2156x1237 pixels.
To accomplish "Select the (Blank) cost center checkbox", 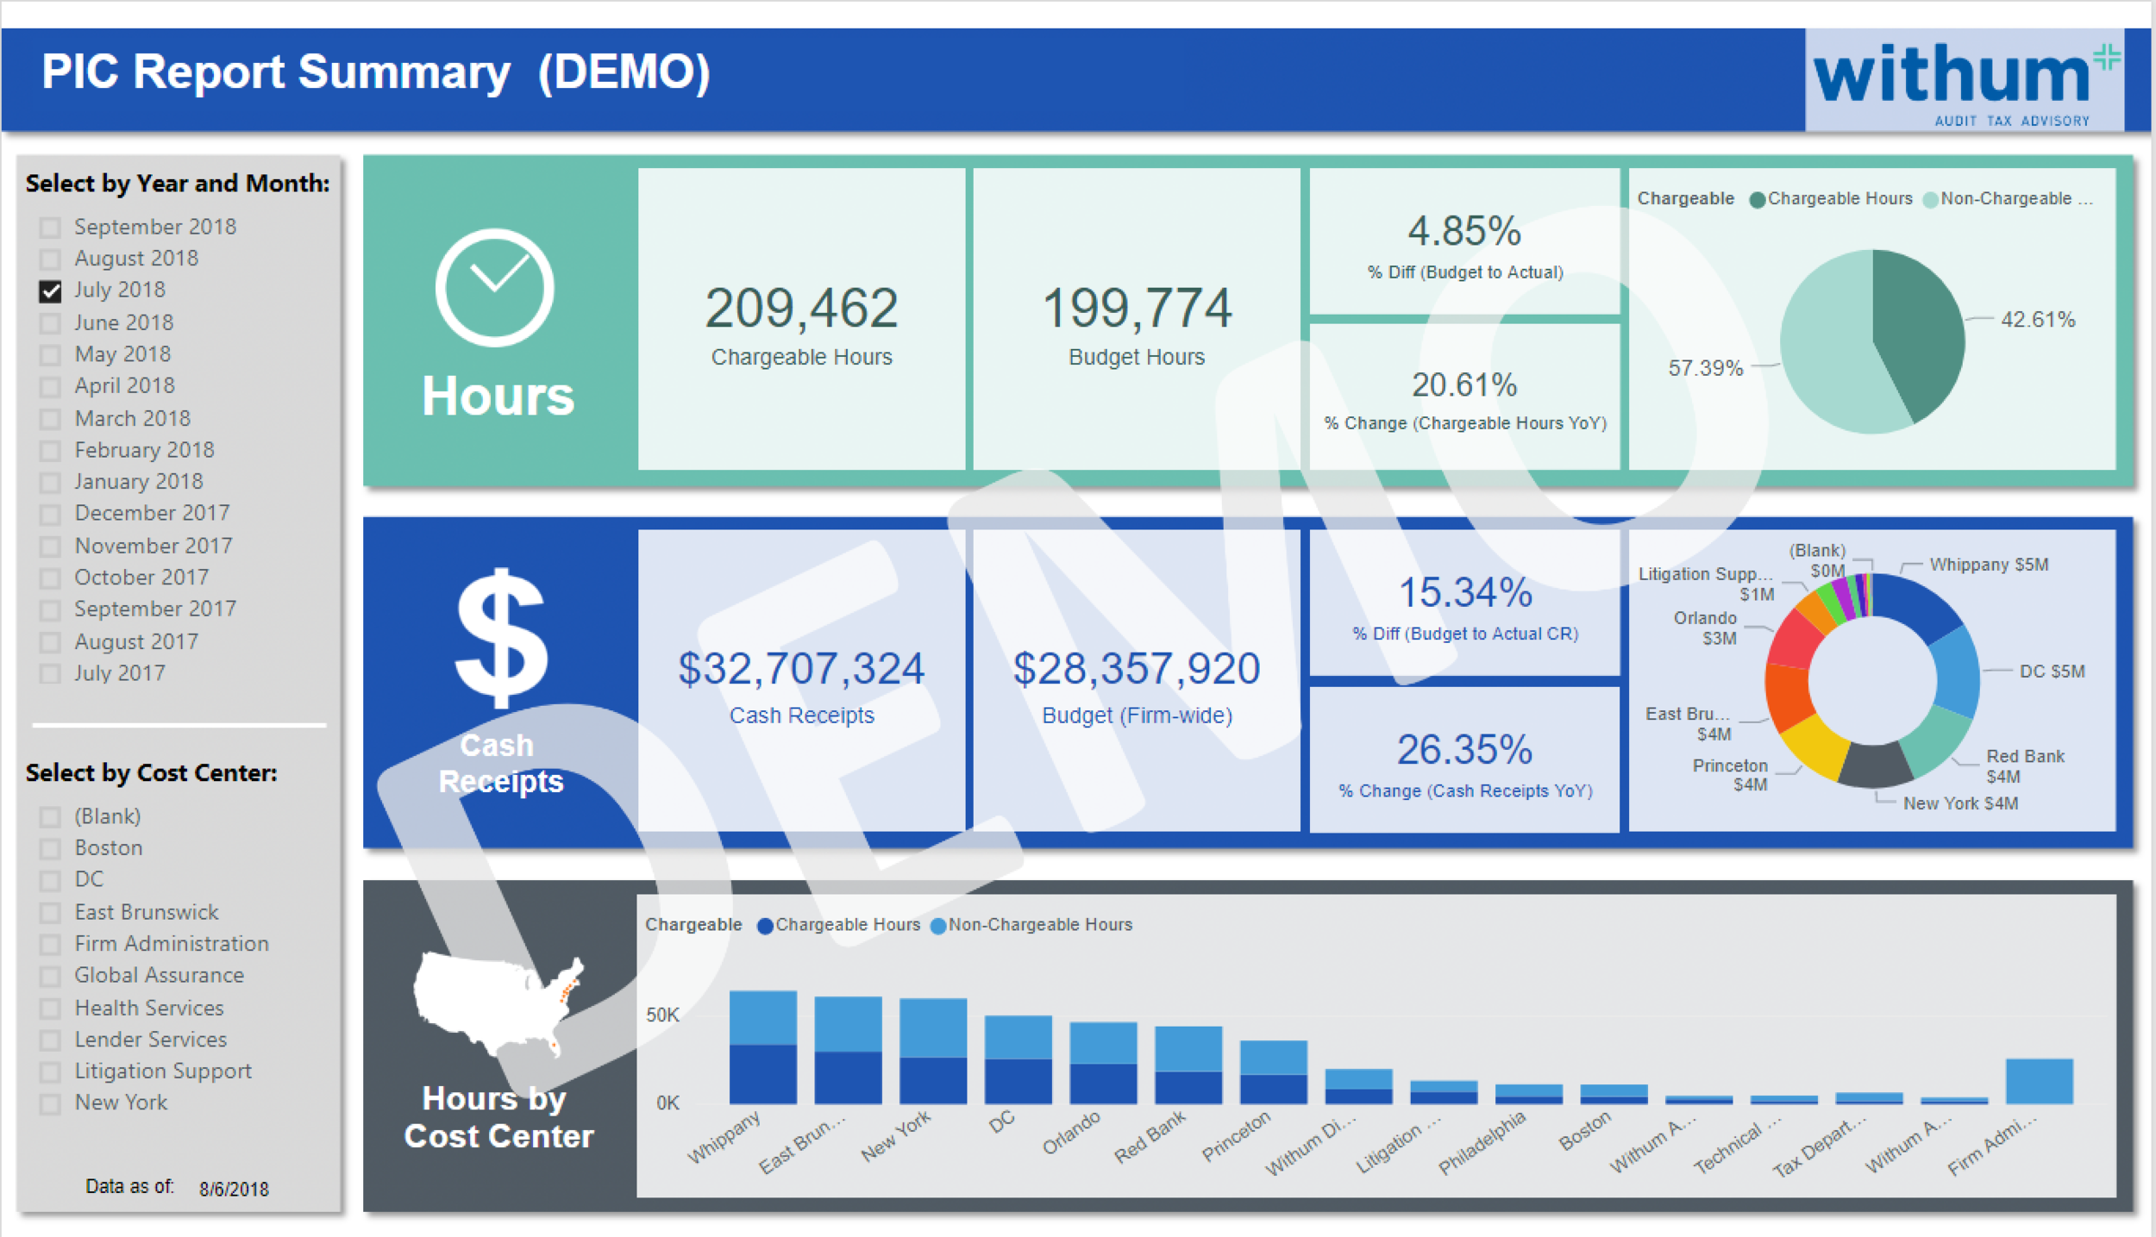I will (50, 816).
